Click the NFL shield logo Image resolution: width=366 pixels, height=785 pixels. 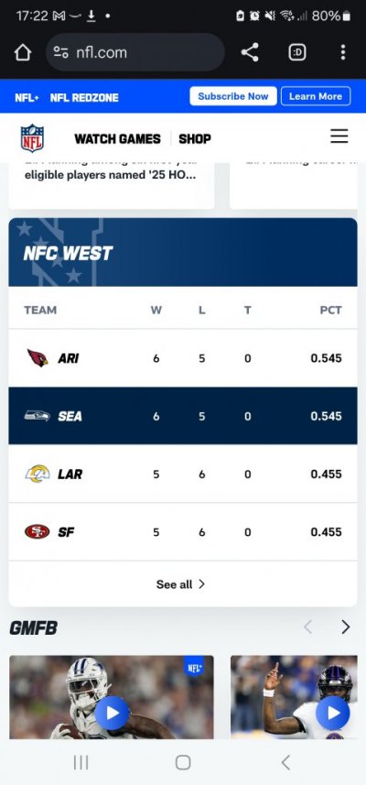pos(32,138)
